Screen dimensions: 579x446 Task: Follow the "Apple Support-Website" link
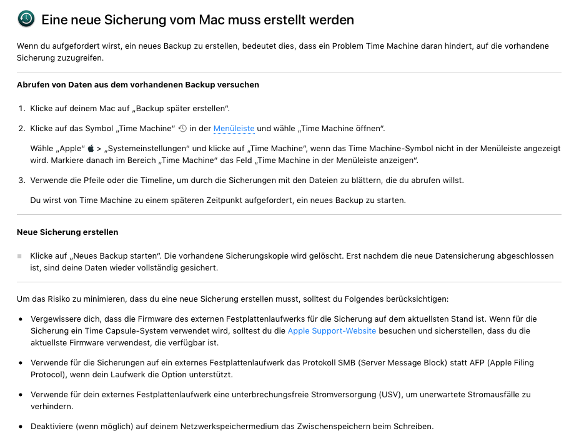coord(332,330)
